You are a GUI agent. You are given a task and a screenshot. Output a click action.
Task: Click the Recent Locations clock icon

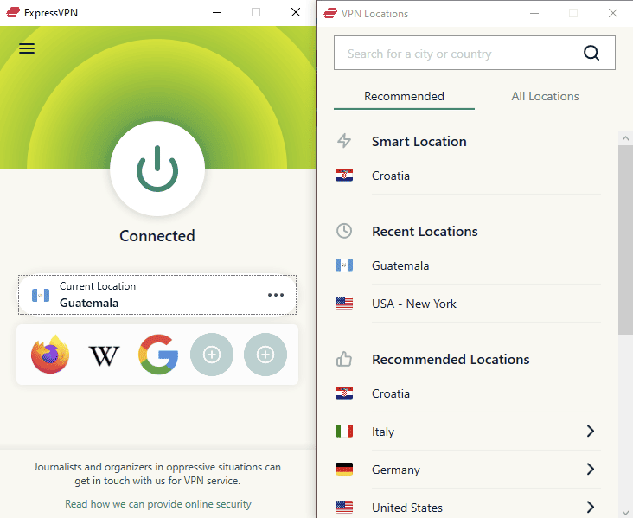coord(344,231)
